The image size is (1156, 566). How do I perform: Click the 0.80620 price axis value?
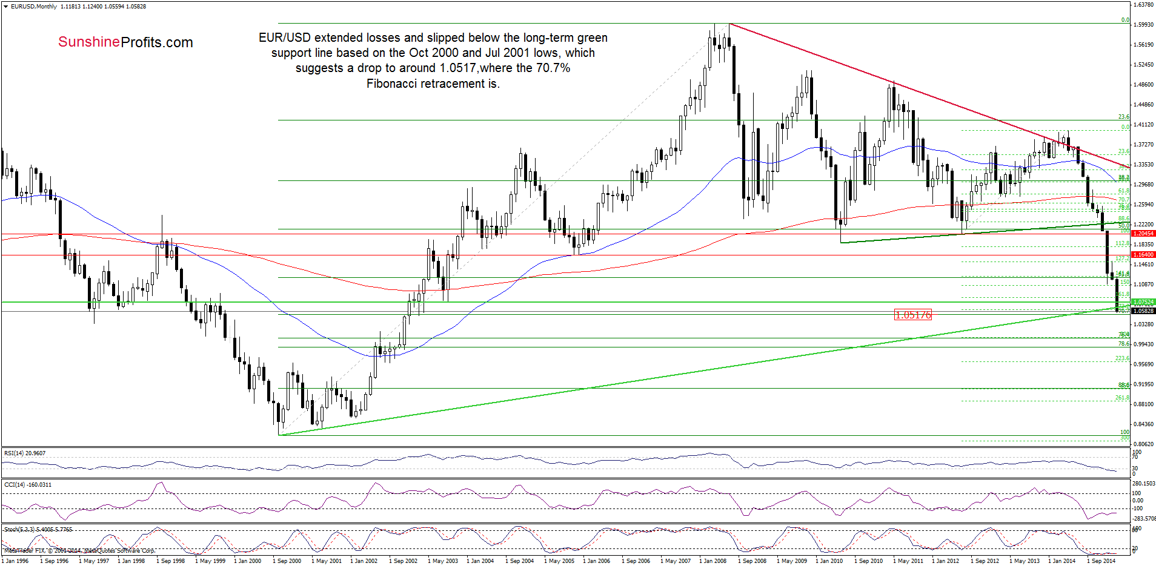(1143, 444)
